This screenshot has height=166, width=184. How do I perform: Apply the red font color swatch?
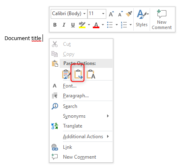[96, 25]
